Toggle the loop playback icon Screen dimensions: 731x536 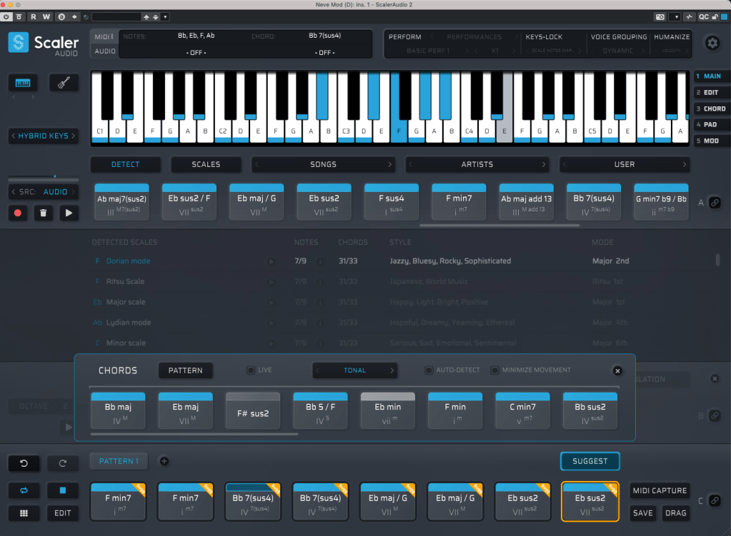coord(23,491)
